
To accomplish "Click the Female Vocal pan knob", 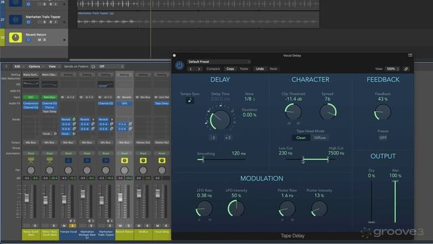I will (x=68, y=170).
